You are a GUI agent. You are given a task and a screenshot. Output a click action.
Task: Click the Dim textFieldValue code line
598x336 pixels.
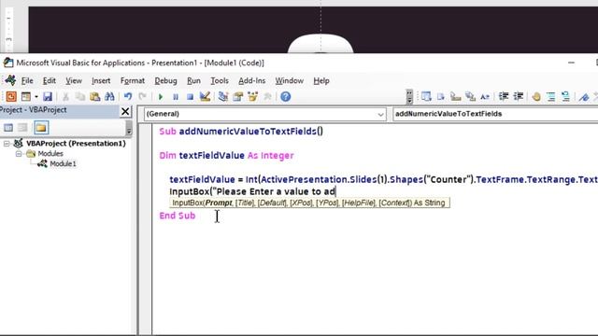coord(226,156)
